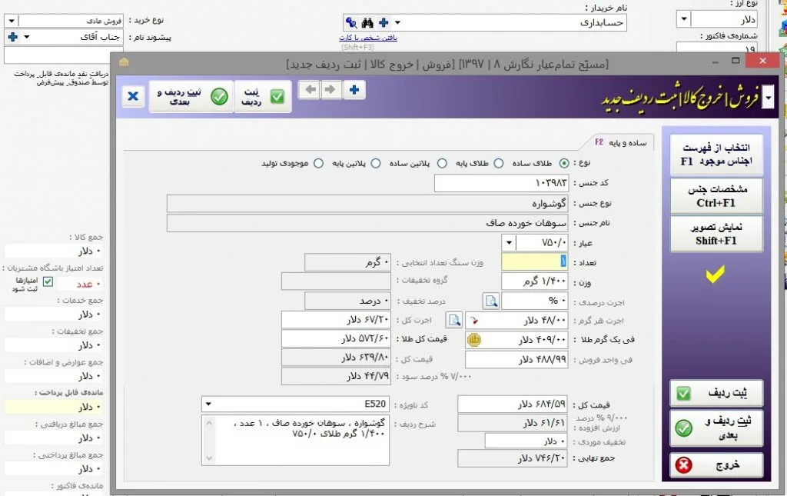The image size is (787, 496).
Task: Click the 'نوع جنس' field showing گوشواره
Action: coord(367,204)
